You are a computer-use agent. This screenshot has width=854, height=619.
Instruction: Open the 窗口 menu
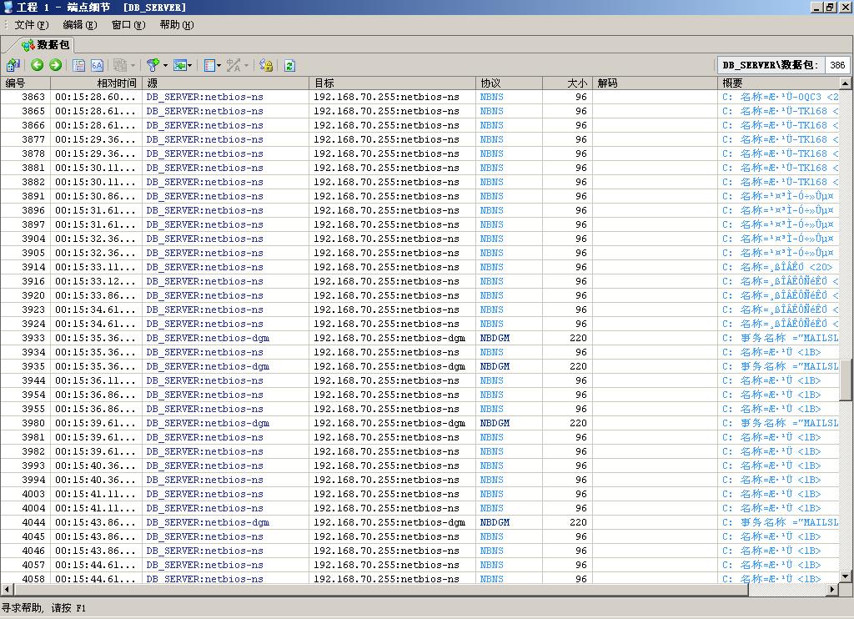click(128, 25)
